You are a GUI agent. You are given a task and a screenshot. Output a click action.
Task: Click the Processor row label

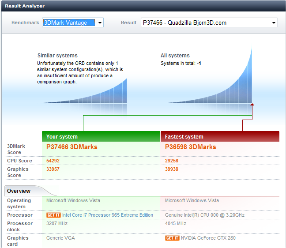(20, 215)
